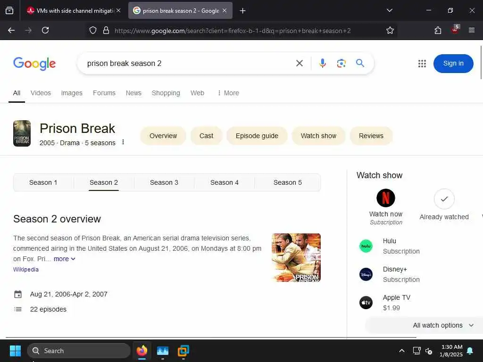
Task: Switch to the Forums results tab
Action: click(x=104, y=93)
